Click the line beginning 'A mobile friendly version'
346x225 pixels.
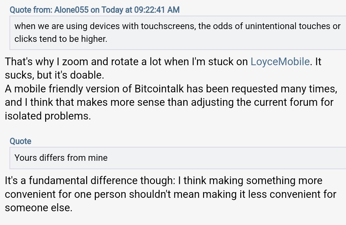[171, 89]
